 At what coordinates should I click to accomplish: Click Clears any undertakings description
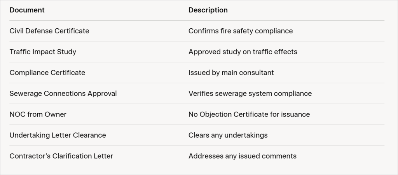click(228, 135)
